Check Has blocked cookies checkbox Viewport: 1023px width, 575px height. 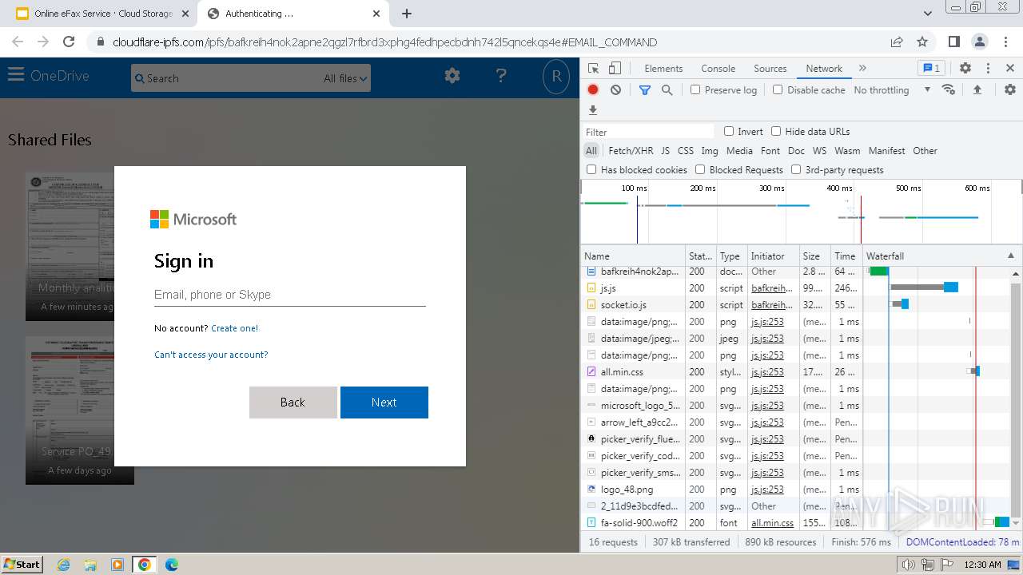(x=591, y=169)
